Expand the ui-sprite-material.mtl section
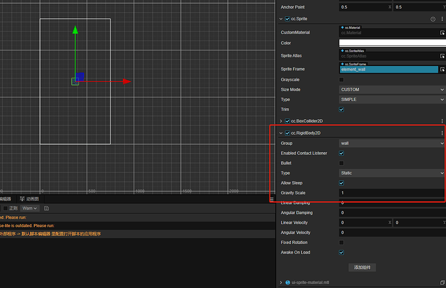This screenshot has width=446, height=288. pyautogui.click(x=281, y=282)
